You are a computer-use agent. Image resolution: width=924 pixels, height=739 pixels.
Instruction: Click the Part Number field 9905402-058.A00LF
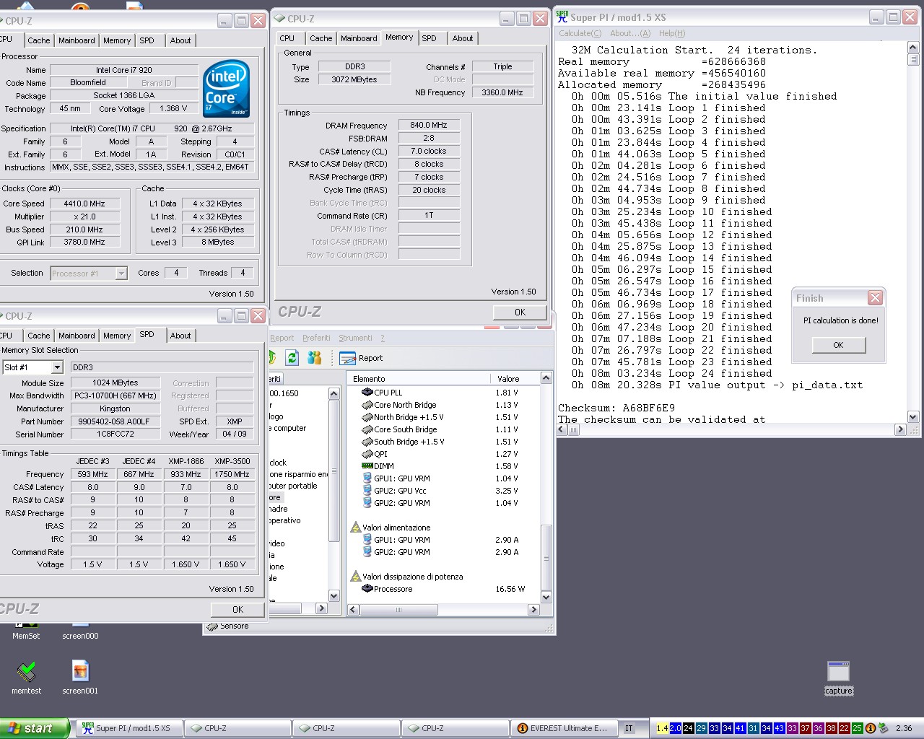point(114,421)
